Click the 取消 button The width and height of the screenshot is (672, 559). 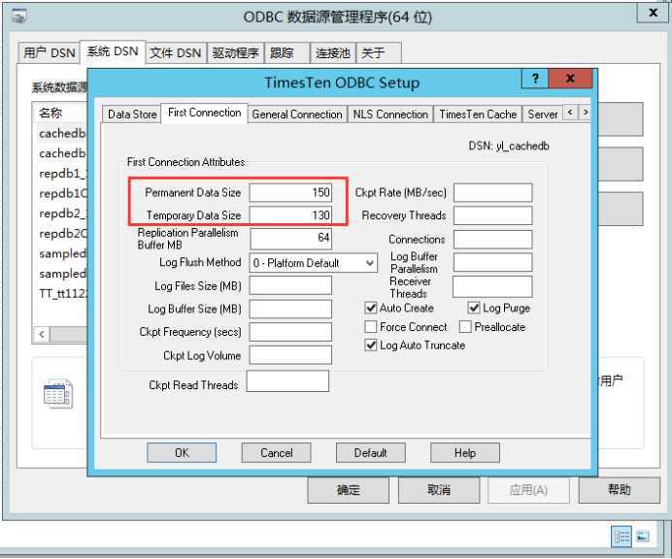[x=439, y=490]
